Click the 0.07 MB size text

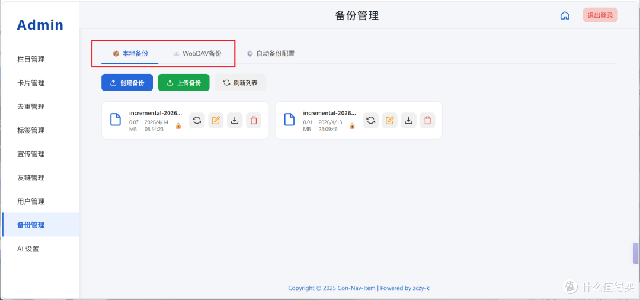(x=134, y=125)
